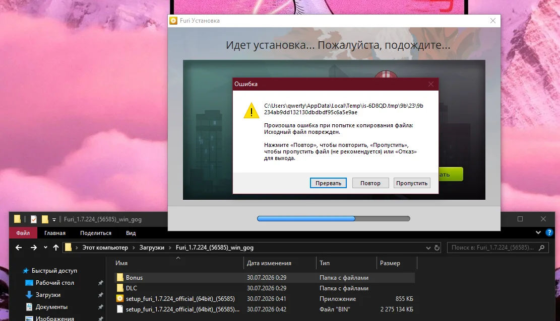Click the pin icon beside Рабочий стол
560x321 pixels.
[101, 283]
